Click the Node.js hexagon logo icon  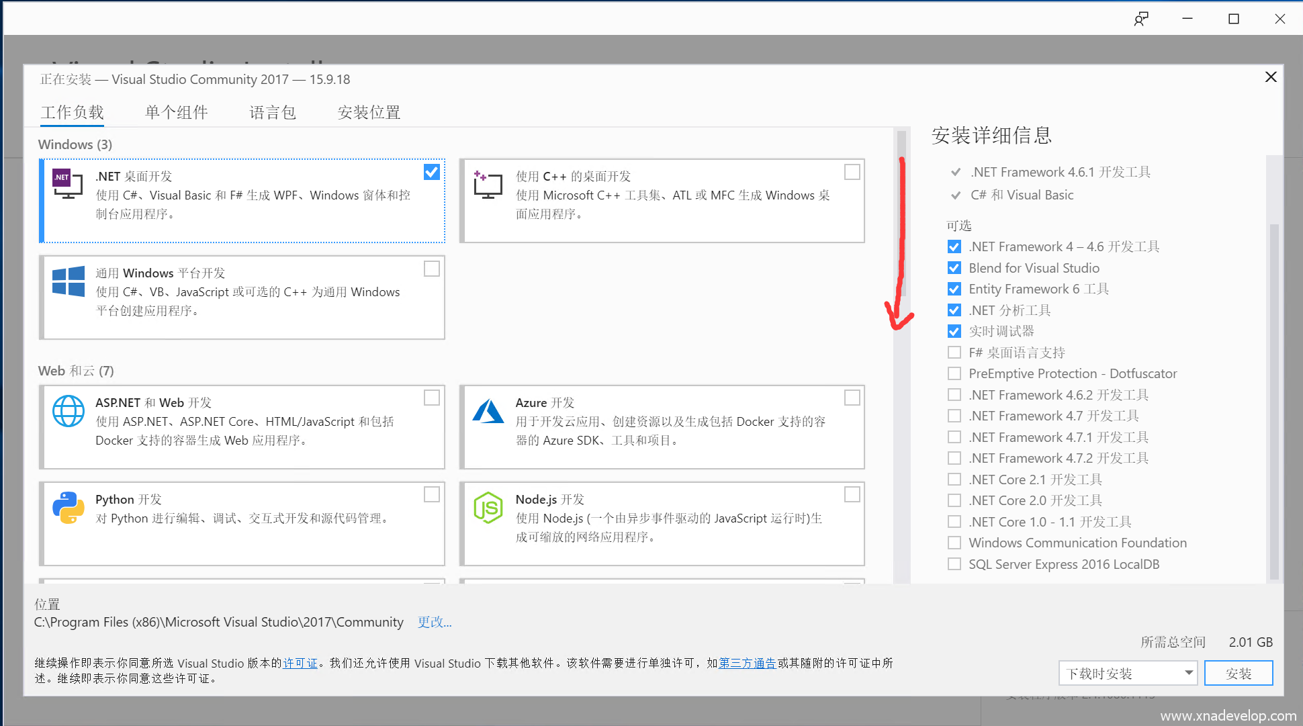click(x=488, y=508)
